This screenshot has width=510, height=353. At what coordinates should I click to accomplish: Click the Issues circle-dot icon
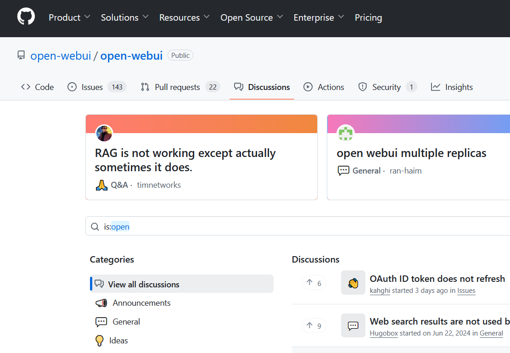tap(72, 87)
